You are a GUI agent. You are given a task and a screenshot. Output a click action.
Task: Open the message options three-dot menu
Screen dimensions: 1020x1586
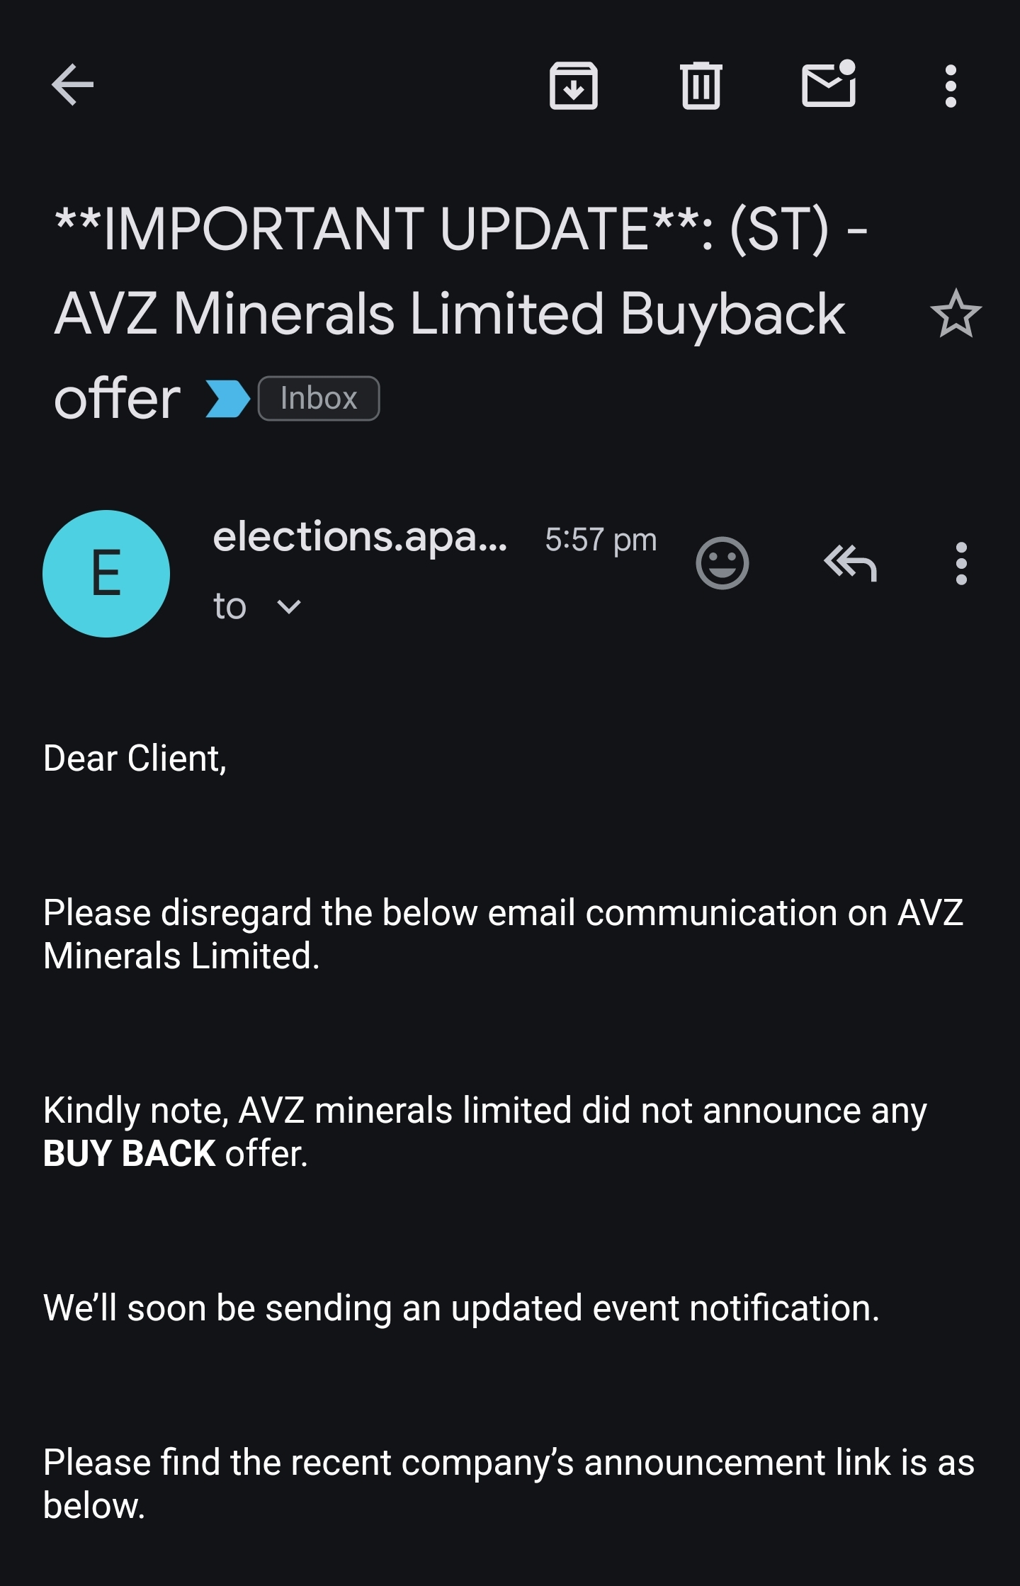pos(961,563)
